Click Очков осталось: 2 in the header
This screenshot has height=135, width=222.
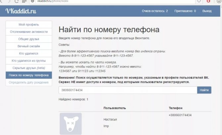point(155,11)
